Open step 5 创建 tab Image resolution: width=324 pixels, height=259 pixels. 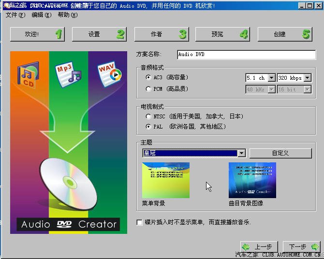(x=285, y=34)
